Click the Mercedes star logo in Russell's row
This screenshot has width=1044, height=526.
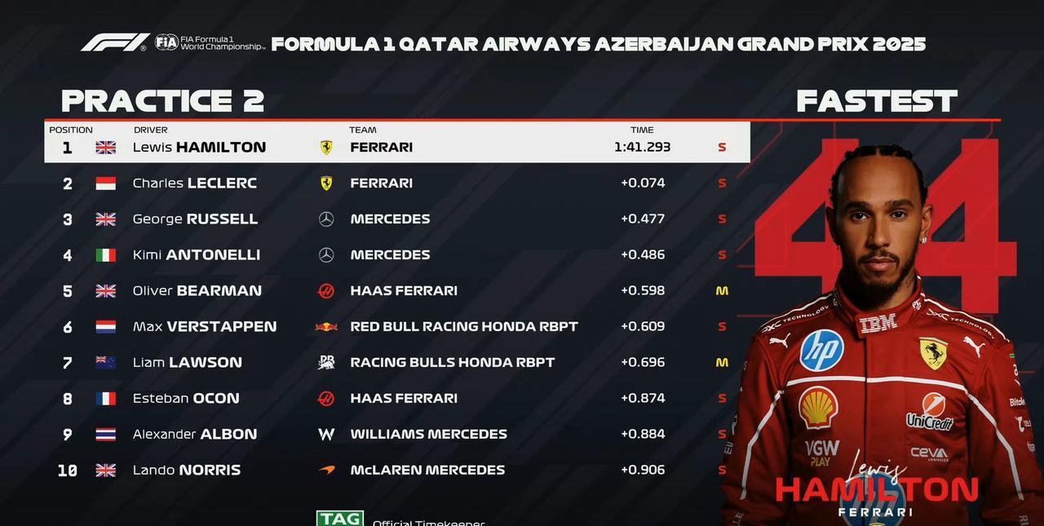[x=326, y=219]
